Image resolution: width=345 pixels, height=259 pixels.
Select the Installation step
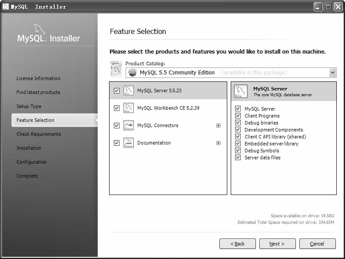pyautogui.click(x=29, y=148)
